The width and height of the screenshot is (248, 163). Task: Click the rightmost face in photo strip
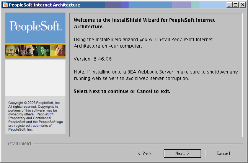[59, 50]
